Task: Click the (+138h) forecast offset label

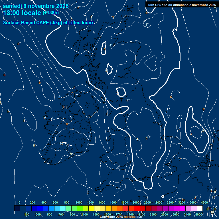Action: pos(51,13)
